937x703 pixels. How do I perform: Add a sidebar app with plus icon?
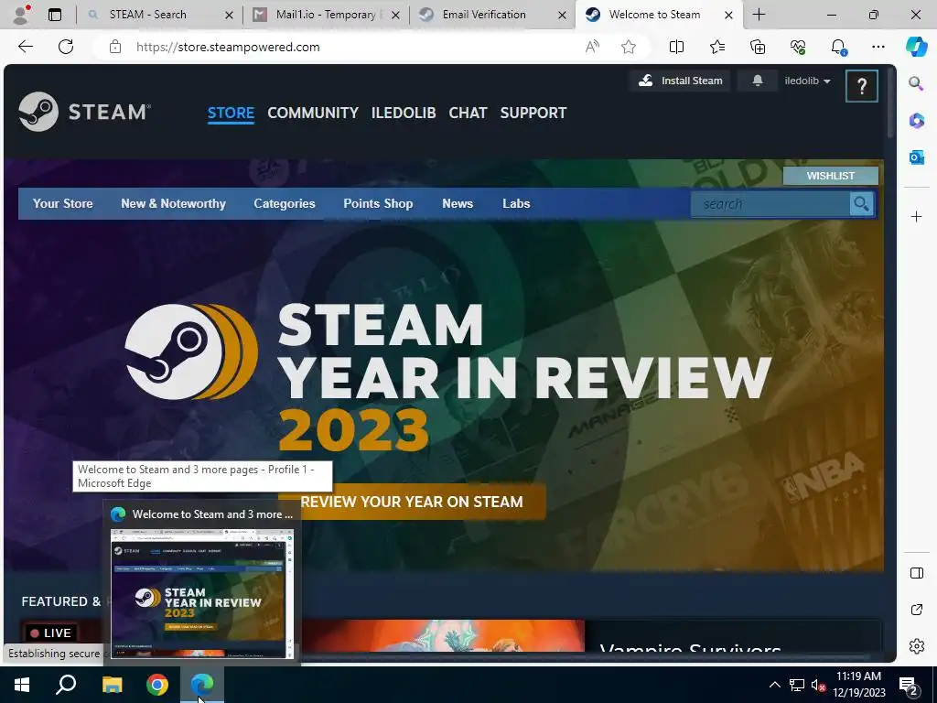(x=916, y=216)
